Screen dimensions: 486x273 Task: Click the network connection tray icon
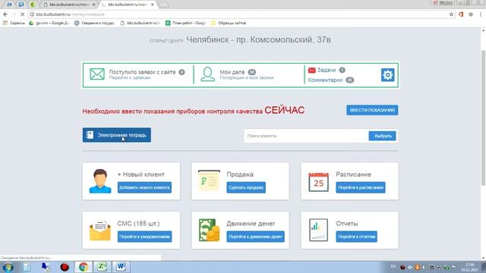(439, 267)
